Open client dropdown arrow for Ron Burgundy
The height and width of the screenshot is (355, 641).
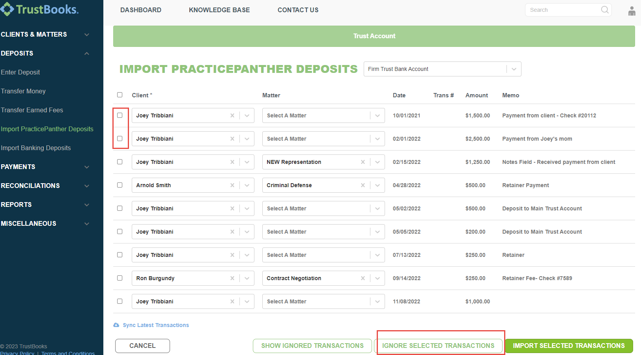[x=247, y=278]
